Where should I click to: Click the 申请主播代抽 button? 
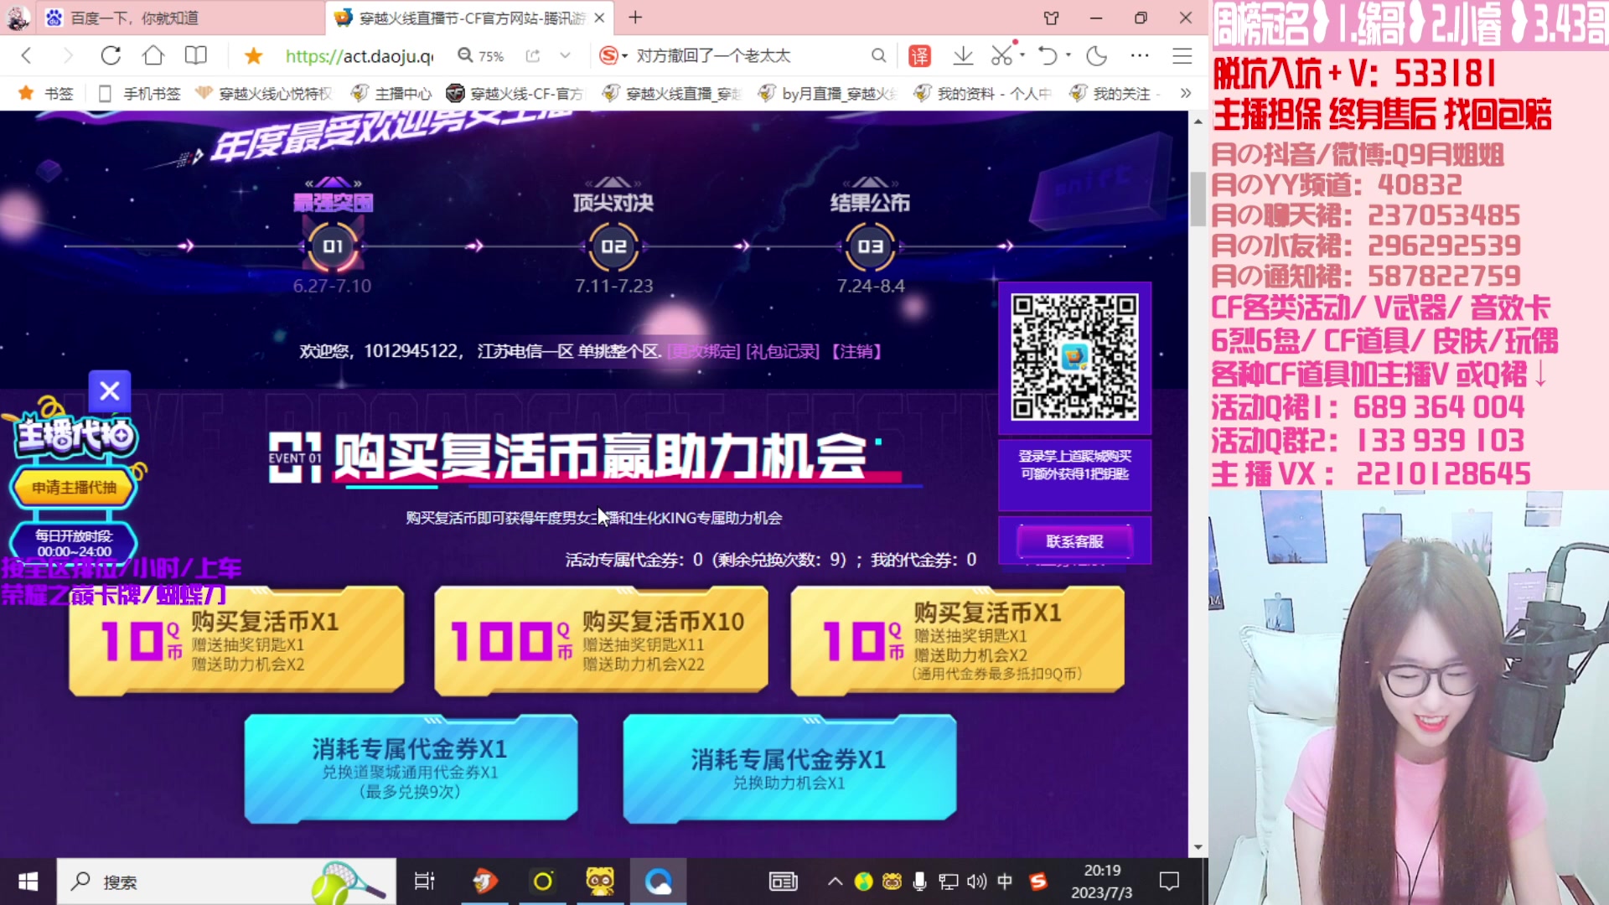[x=74, y=488]
